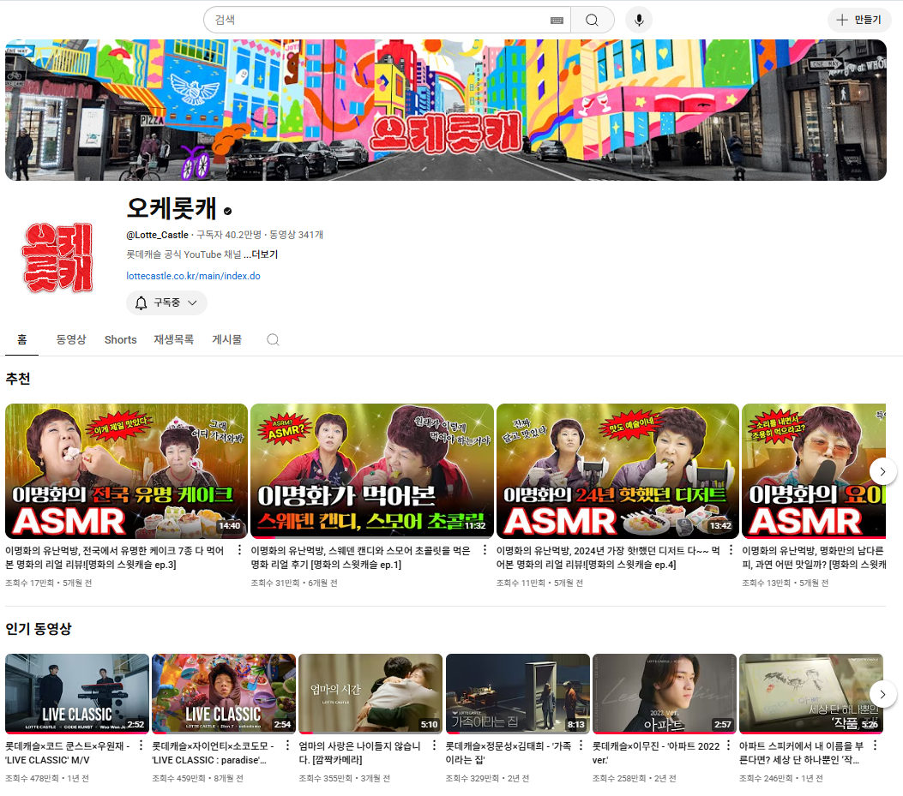The width and height of the screenshot is (903, 796).
Task: Open video title 스웨덴 캔디와 스모어 초콜릿
Action: 360,558
